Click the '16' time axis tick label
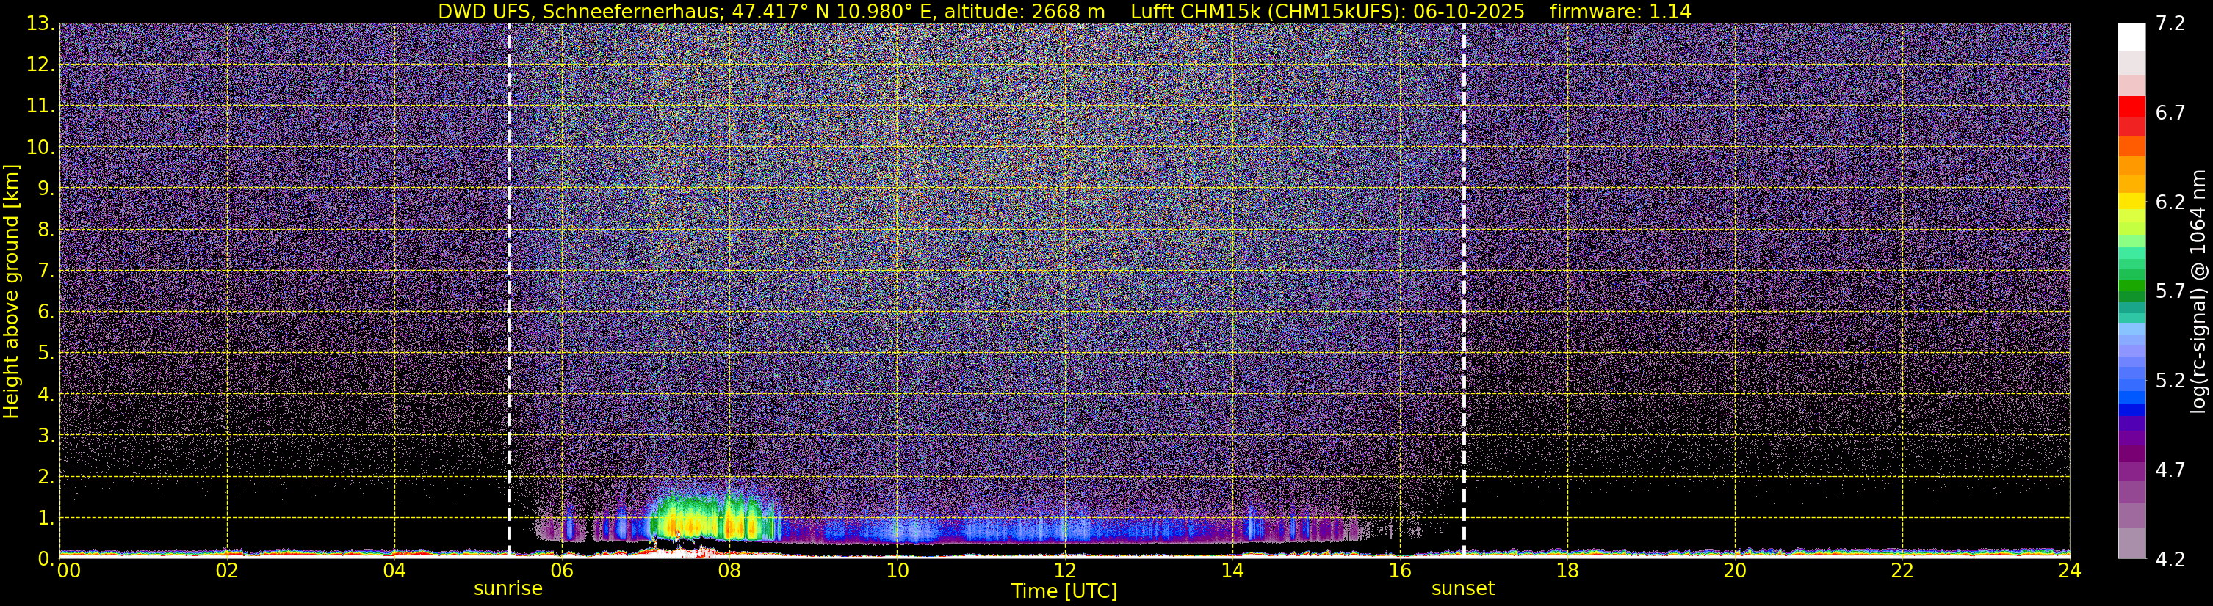Viewport: 2213px width, 606px height. click(x=1399, y=570)
